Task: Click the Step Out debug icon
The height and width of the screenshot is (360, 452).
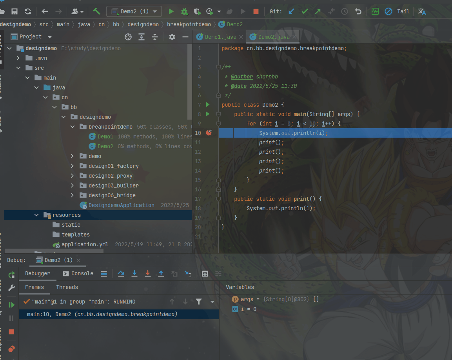Action: pos(161,274)
